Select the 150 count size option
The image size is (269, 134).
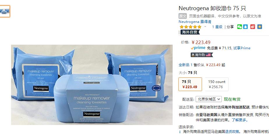pyautogui.click(x=217, y=84)
